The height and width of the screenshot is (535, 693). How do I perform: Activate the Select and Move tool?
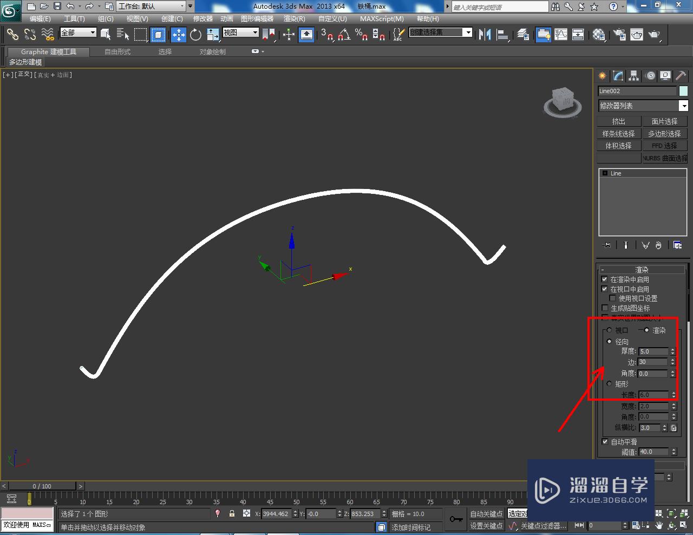coord(178,35)
